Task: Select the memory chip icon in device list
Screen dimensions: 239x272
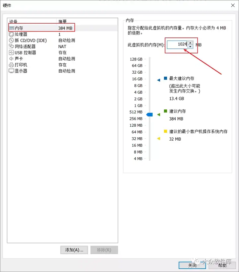Action: pos(12,28)
